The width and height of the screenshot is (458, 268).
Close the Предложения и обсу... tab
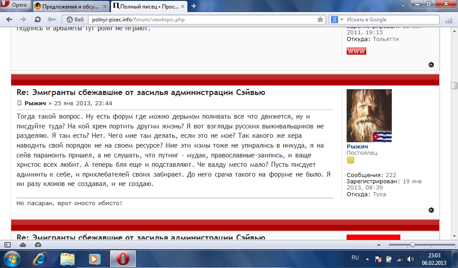[x=105, y=6]
